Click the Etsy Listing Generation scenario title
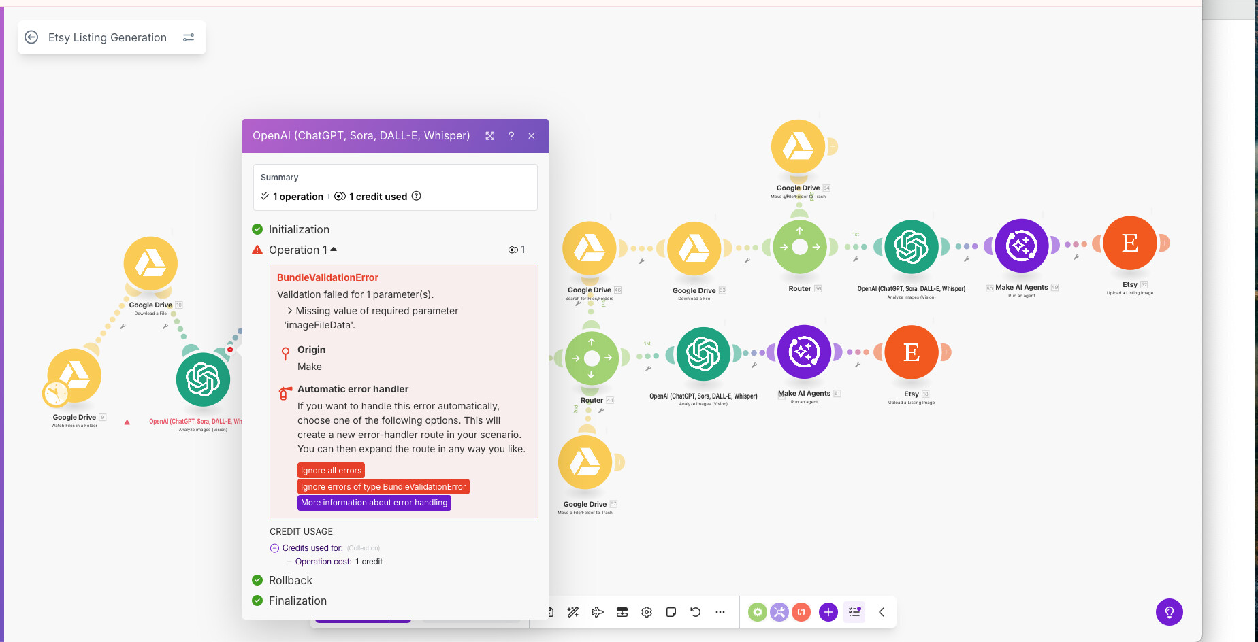Image resolution: width=1258 pixels, height=642 pixels. point(108,37)
